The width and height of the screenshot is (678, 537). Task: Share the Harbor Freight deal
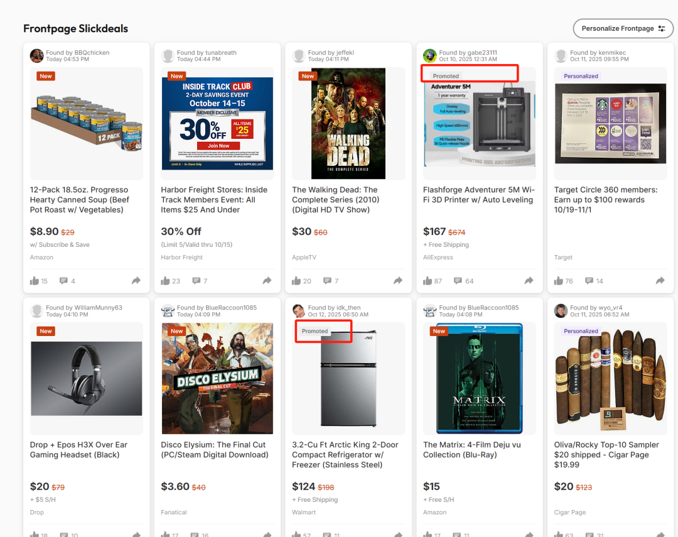coord(267,281)
